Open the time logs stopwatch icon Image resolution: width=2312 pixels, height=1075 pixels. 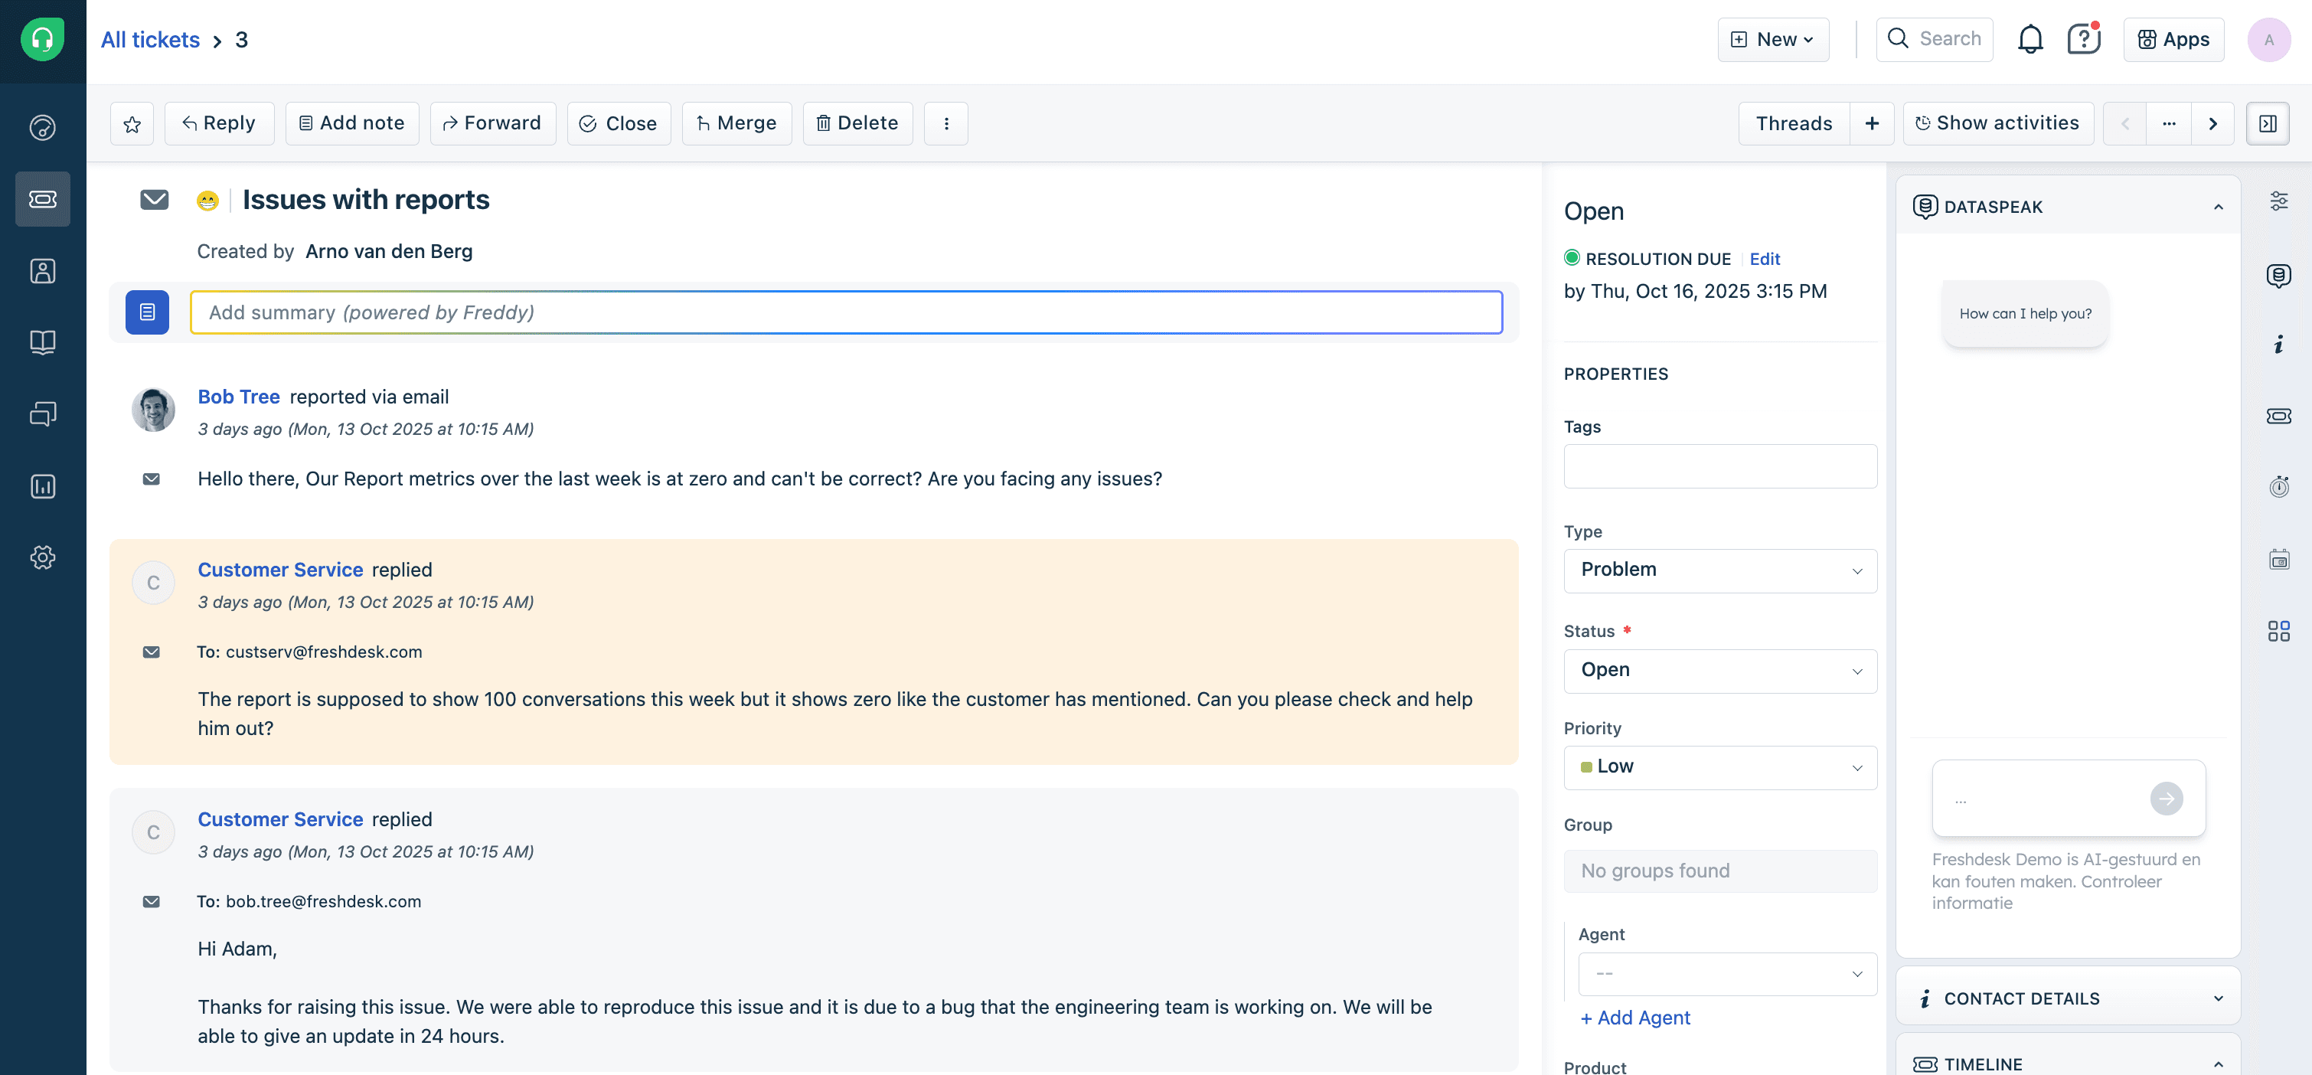(x=2280, y=487)
